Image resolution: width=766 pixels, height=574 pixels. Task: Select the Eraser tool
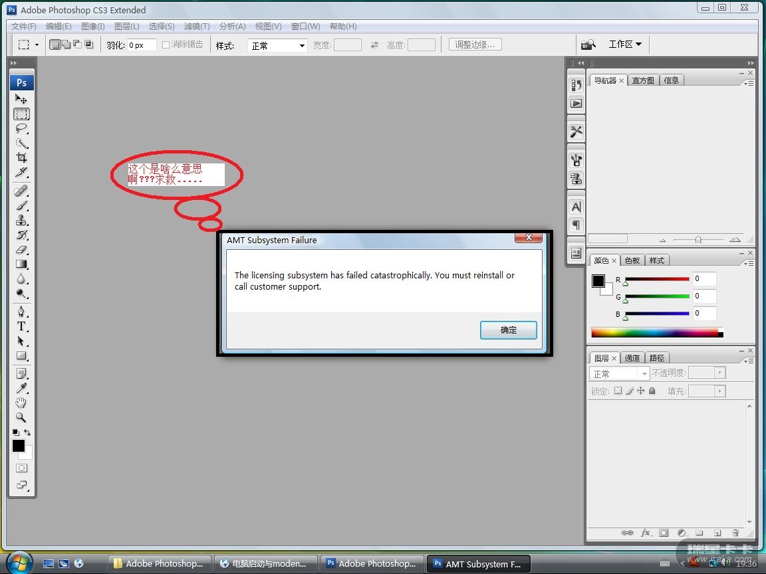pos(21,249)
